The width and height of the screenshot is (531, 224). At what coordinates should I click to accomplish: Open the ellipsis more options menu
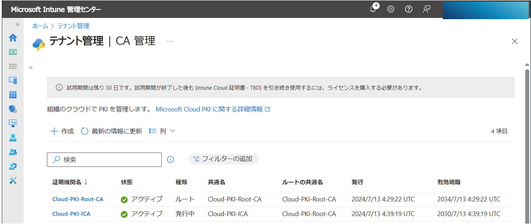[x=170, y=41]
